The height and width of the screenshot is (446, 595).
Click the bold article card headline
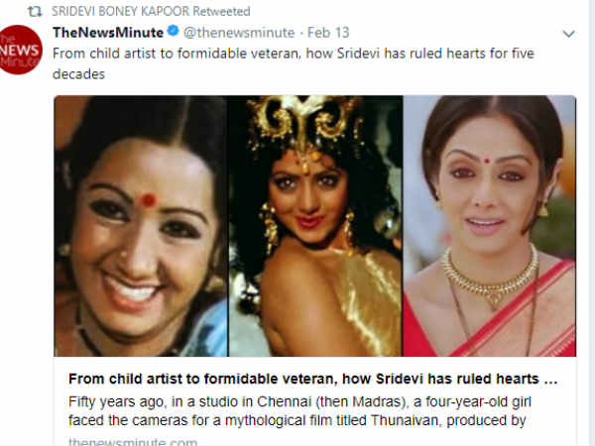click(313, 380)
